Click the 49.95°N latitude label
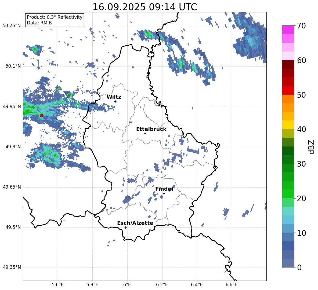The height and width of the screenshot is (290, 318). pyautogui.click(x=12, y=107)
